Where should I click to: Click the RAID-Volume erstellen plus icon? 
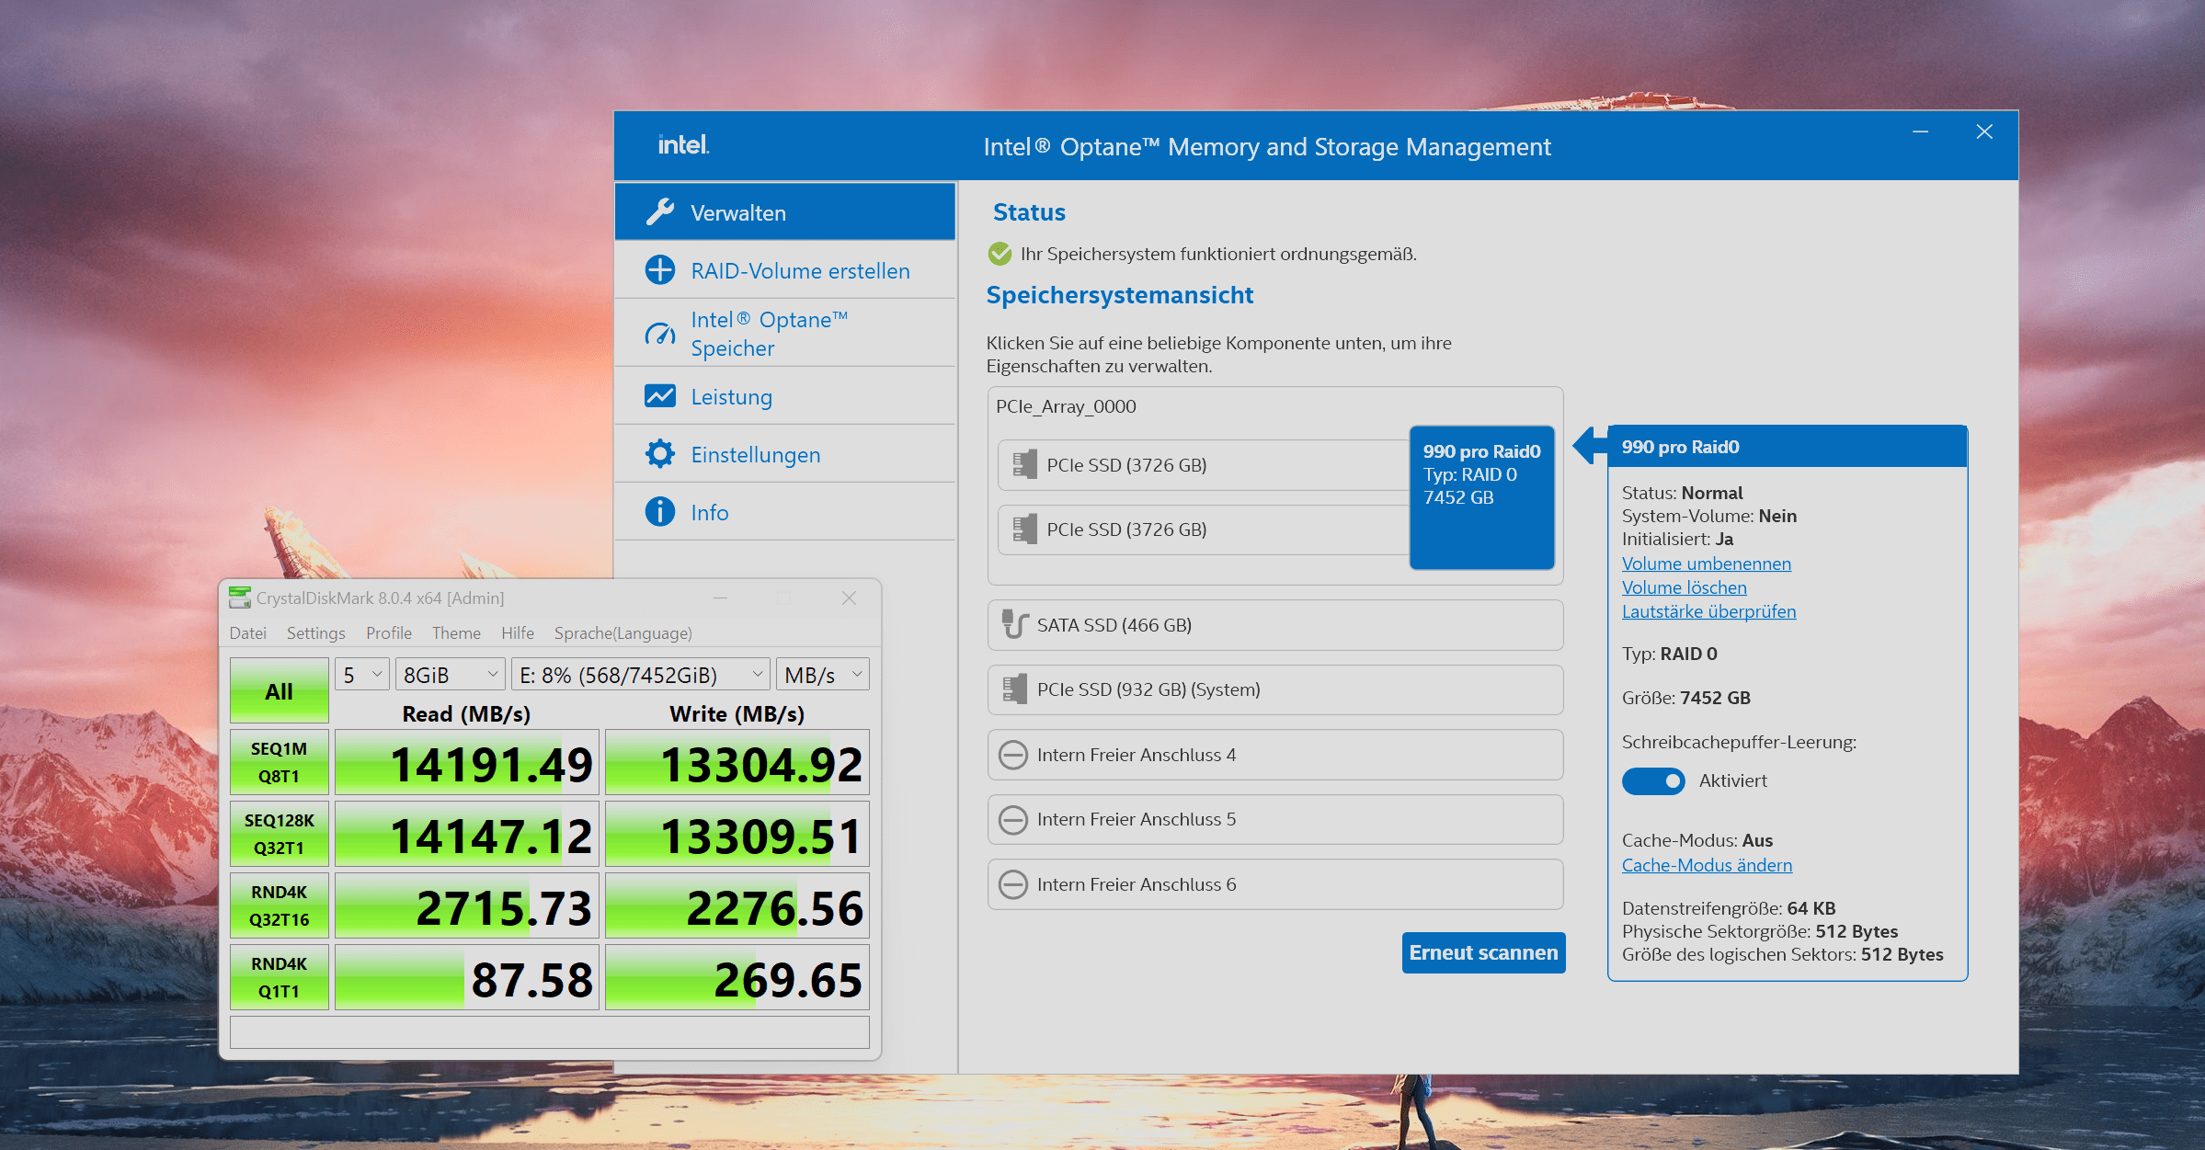660,270
